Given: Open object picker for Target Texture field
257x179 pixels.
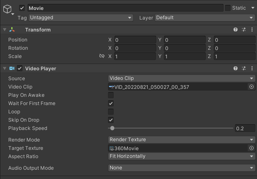Looking at the screenshot, I should click(x=251, y=148).
